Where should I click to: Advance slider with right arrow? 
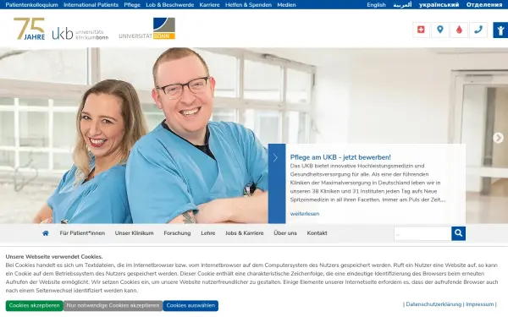point(498,138)
